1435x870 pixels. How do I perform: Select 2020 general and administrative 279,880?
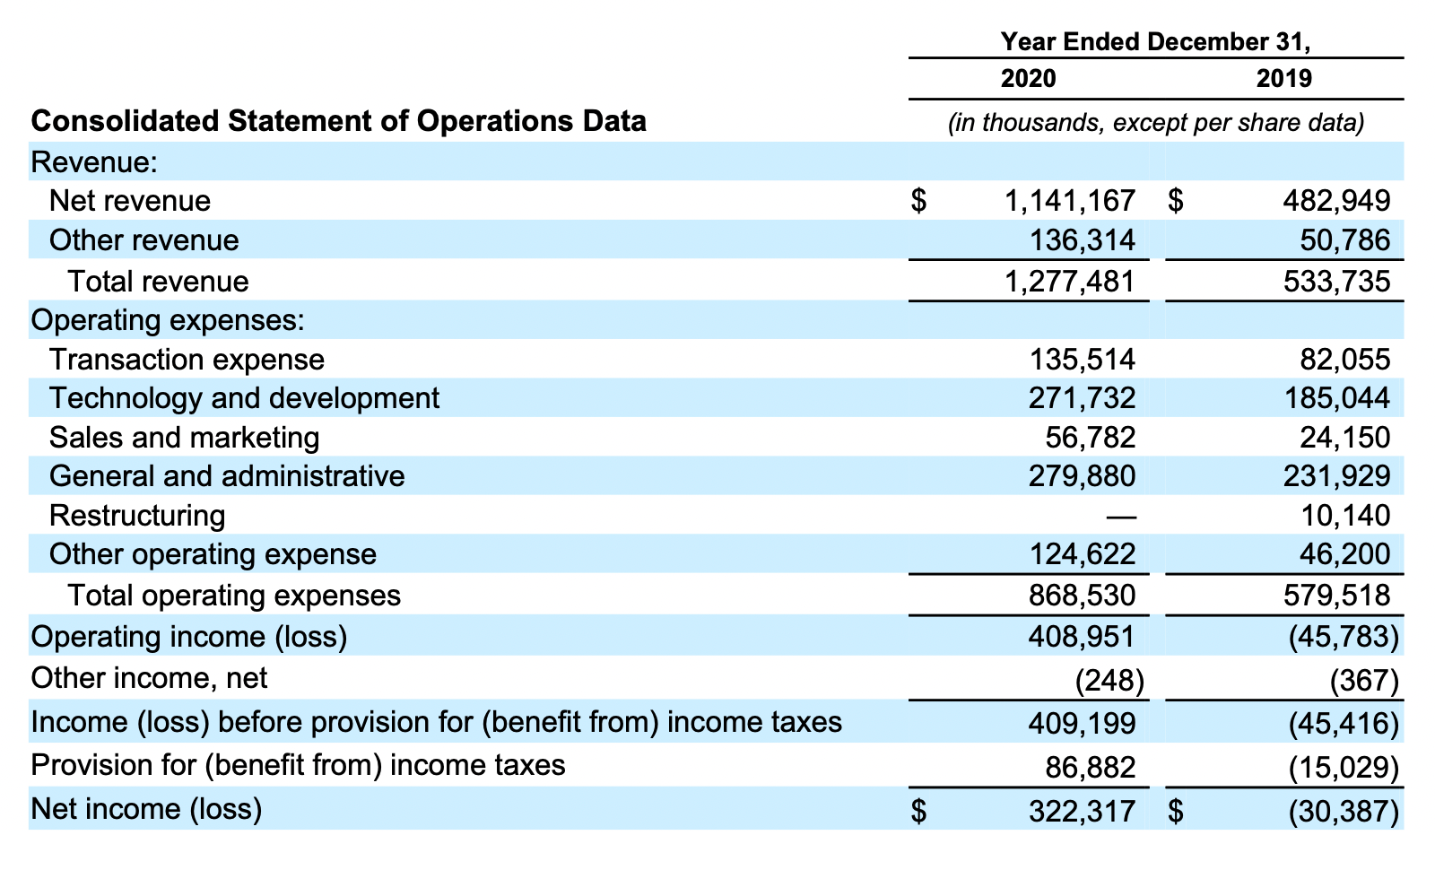[x=1082, y=475]
